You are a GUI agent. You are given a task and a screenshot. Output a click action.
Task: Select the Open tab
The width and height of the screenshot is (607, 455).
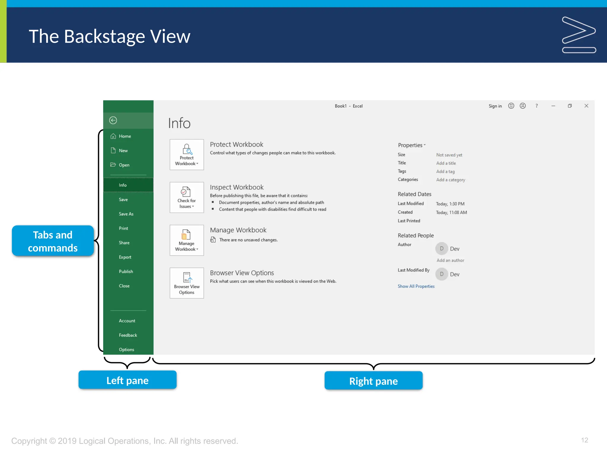(x=128, y=165)
